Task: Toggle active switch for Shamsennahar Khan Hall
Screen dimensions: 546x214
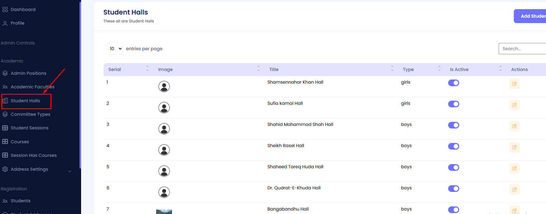Action: tap(454, 83)
